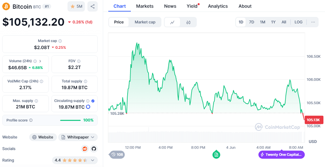Switch to line chart view icon
This screenshot has height=167, width=325.
(173, 22)
